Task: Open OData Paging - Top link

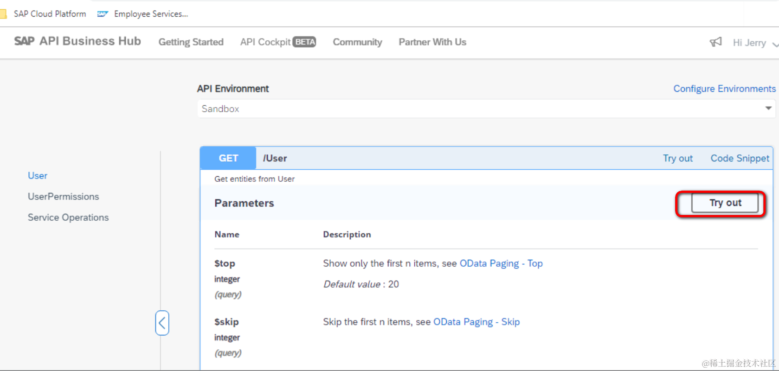Action: coord(501,263)
